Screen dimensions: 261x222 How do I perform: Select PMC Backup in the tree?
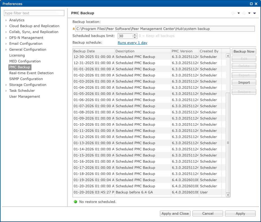(20, 67)
